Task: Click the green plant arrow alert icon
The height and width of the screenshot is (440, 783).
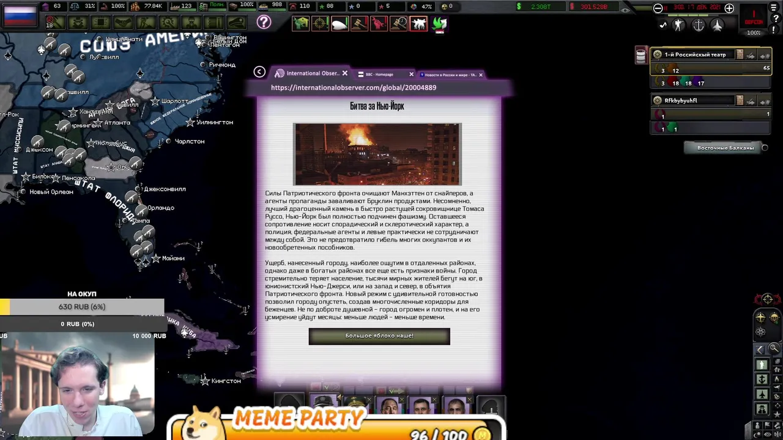Action: [x=439, y=24]
